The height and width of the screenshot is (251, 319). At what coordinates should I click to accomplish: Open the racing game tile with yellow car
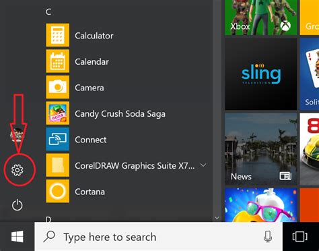(310, 149)
